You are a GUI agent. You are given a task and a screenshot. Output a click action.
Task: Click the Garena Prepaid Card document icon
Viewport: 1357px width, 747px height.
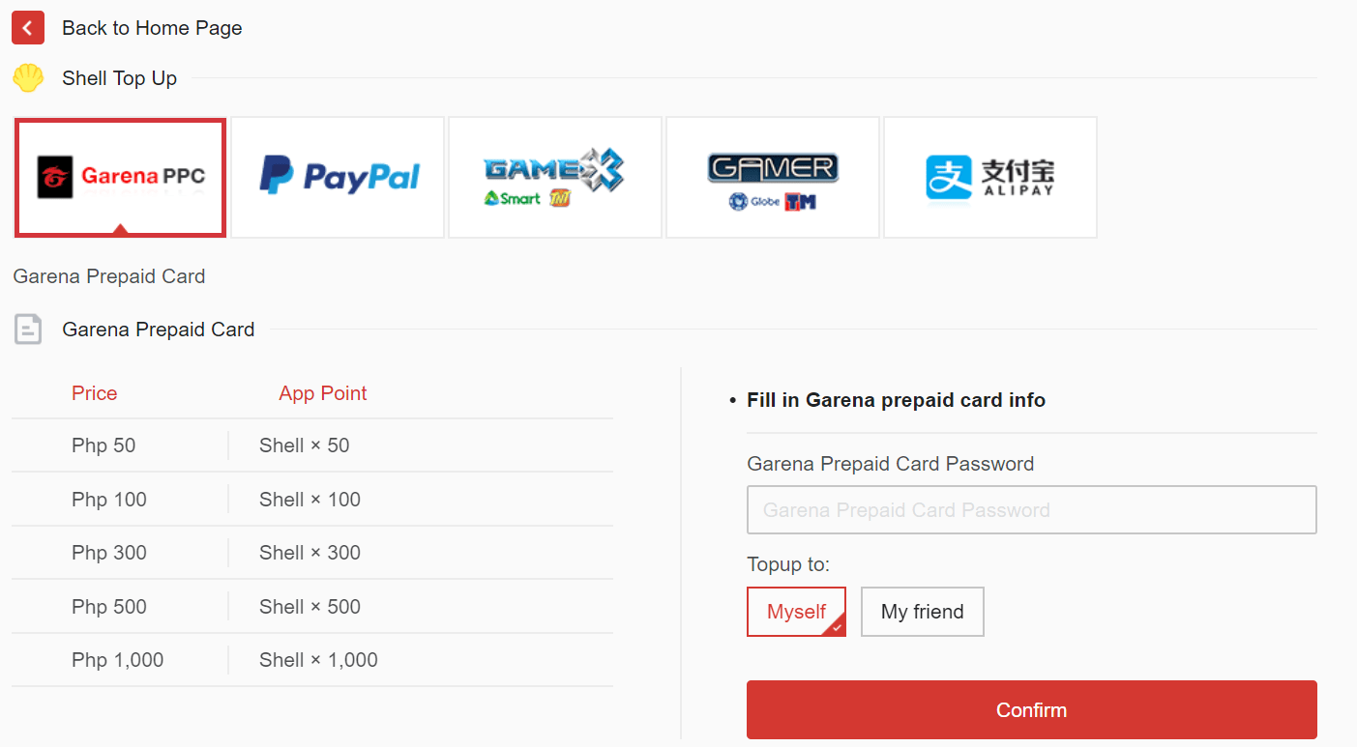(28, 329)
